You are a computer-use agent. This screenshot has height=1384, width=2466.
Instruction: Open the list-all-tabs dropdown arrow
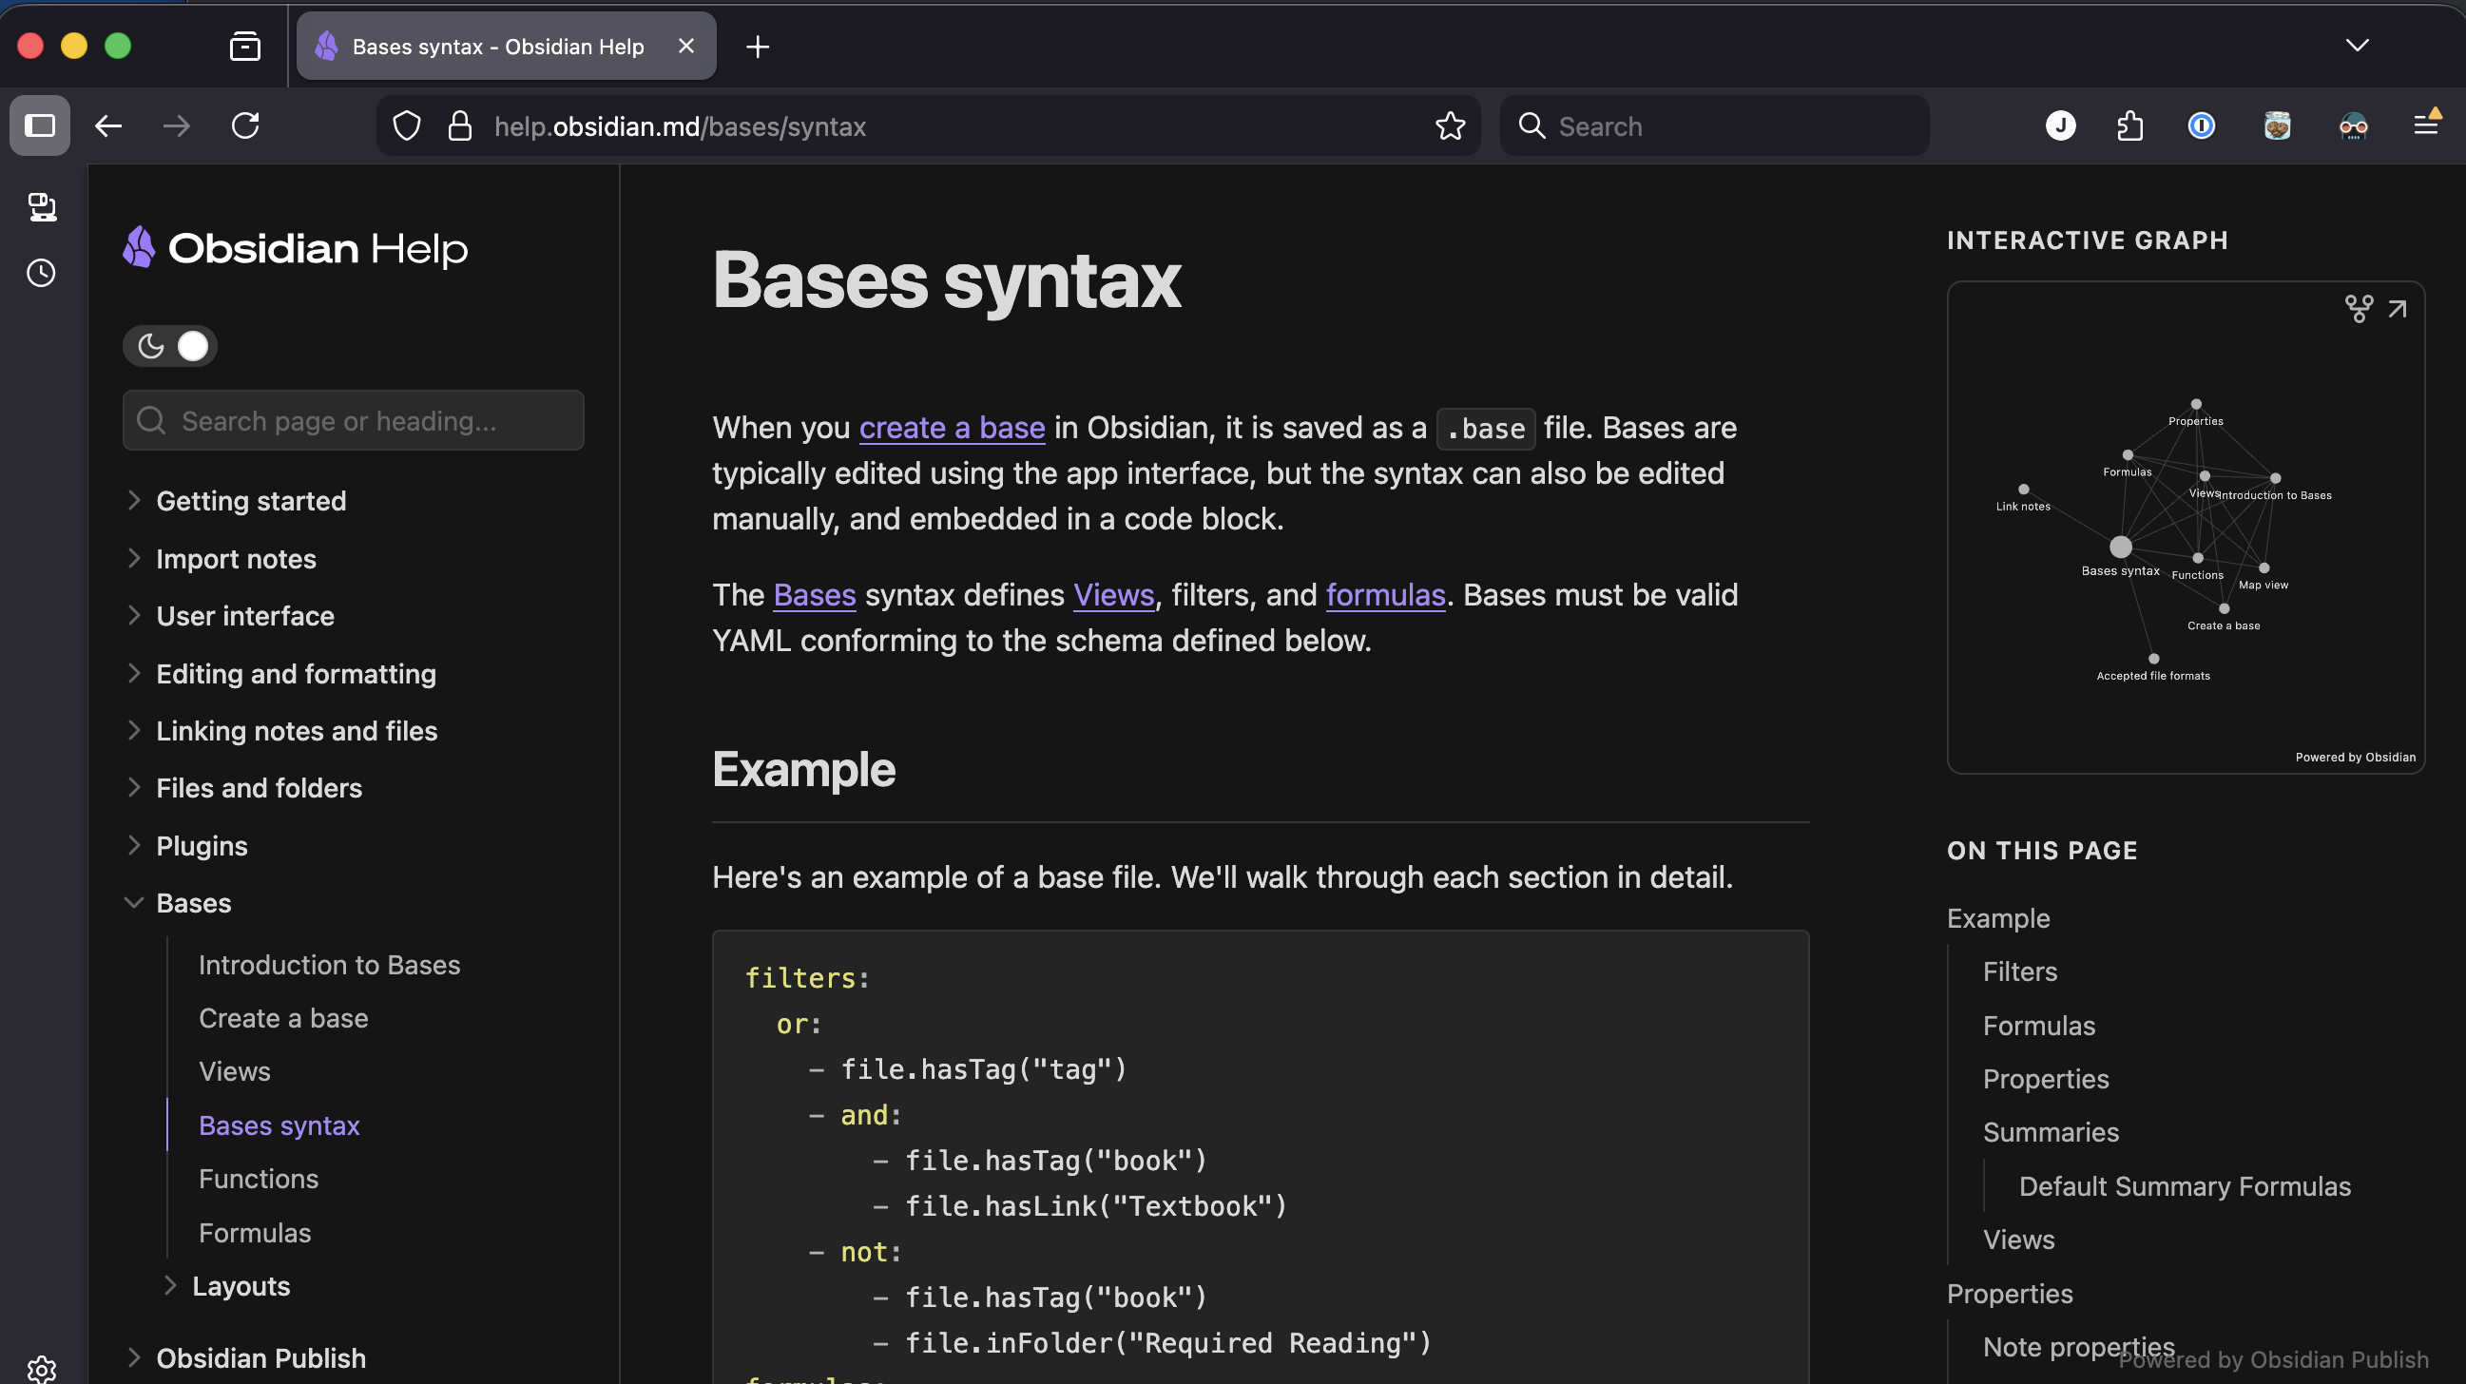[x=2357, y=46]
